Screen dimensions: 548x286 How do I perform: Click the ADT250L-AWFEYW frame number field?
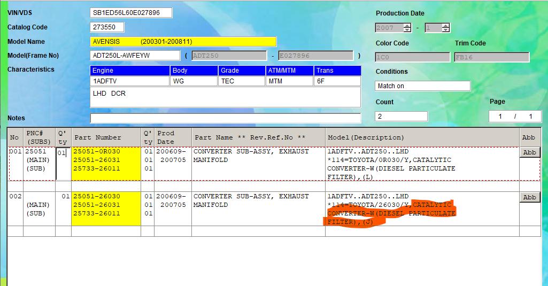pyautogui.click(x=135, y=56)
